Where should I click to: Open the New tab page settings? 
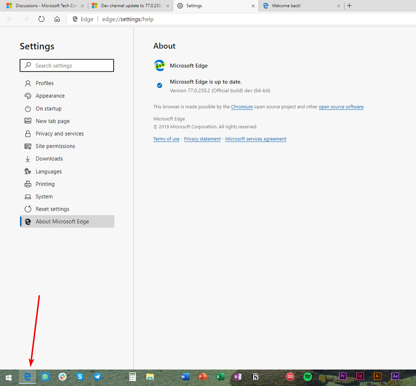[67, 121]
